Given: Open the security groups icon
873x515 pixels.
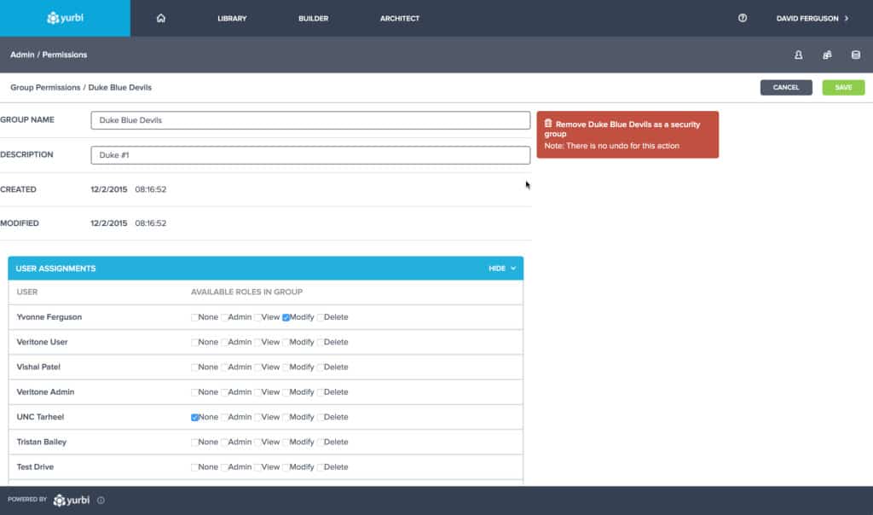Looking at the screenshot, I should (x=827, y=55).
